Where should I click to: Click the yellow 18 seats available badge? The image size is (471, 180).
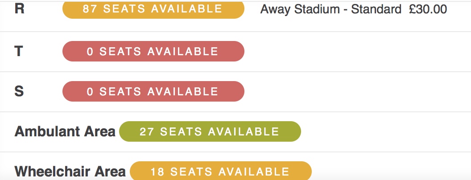[221, 171]
